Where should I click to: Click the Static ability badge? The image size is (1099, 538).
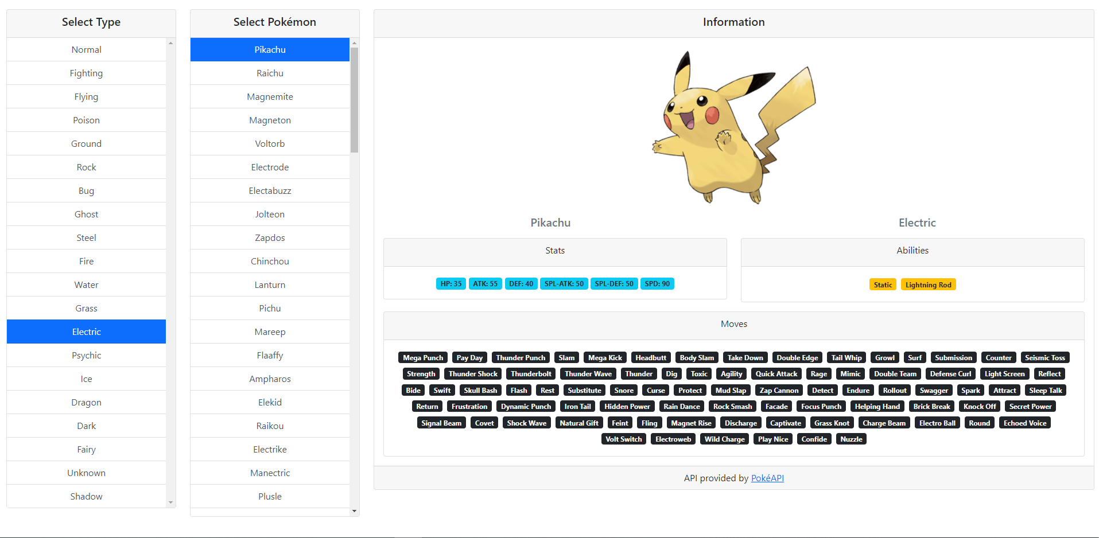(x=883, y=284)
